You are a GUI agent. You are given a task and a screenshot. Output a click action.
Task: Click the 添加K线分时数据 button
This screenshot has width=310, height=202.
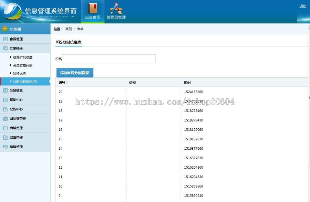click(x=75, y=73)
